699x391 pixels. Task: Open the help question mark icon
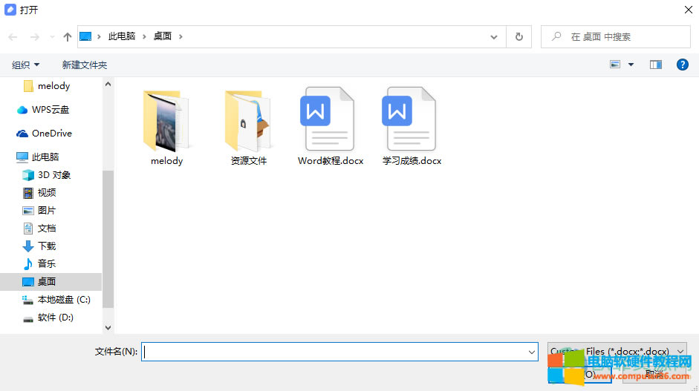pyautogui.click(x=682, y=65)
